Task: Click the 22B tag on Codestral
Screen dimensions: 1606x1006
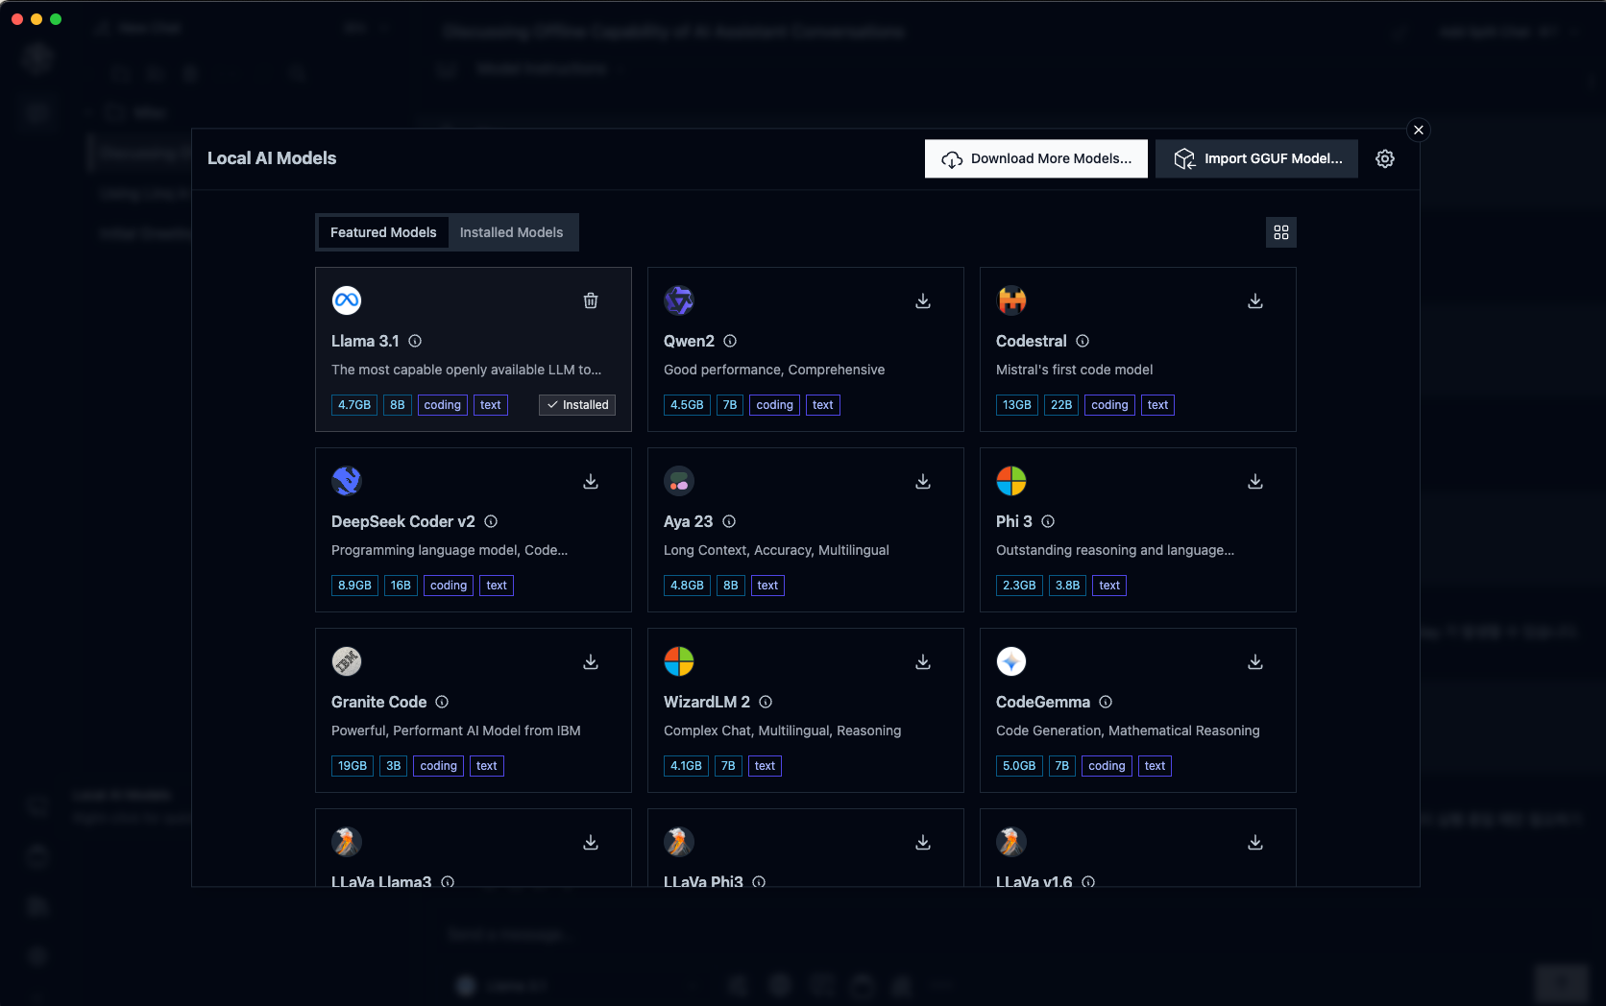Action: pyautogui.click(x=1061, y=405)
